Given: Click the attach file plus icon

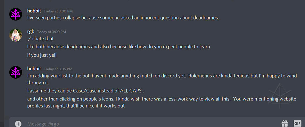Looking at the screenshot, I should [x=18, y=124].
